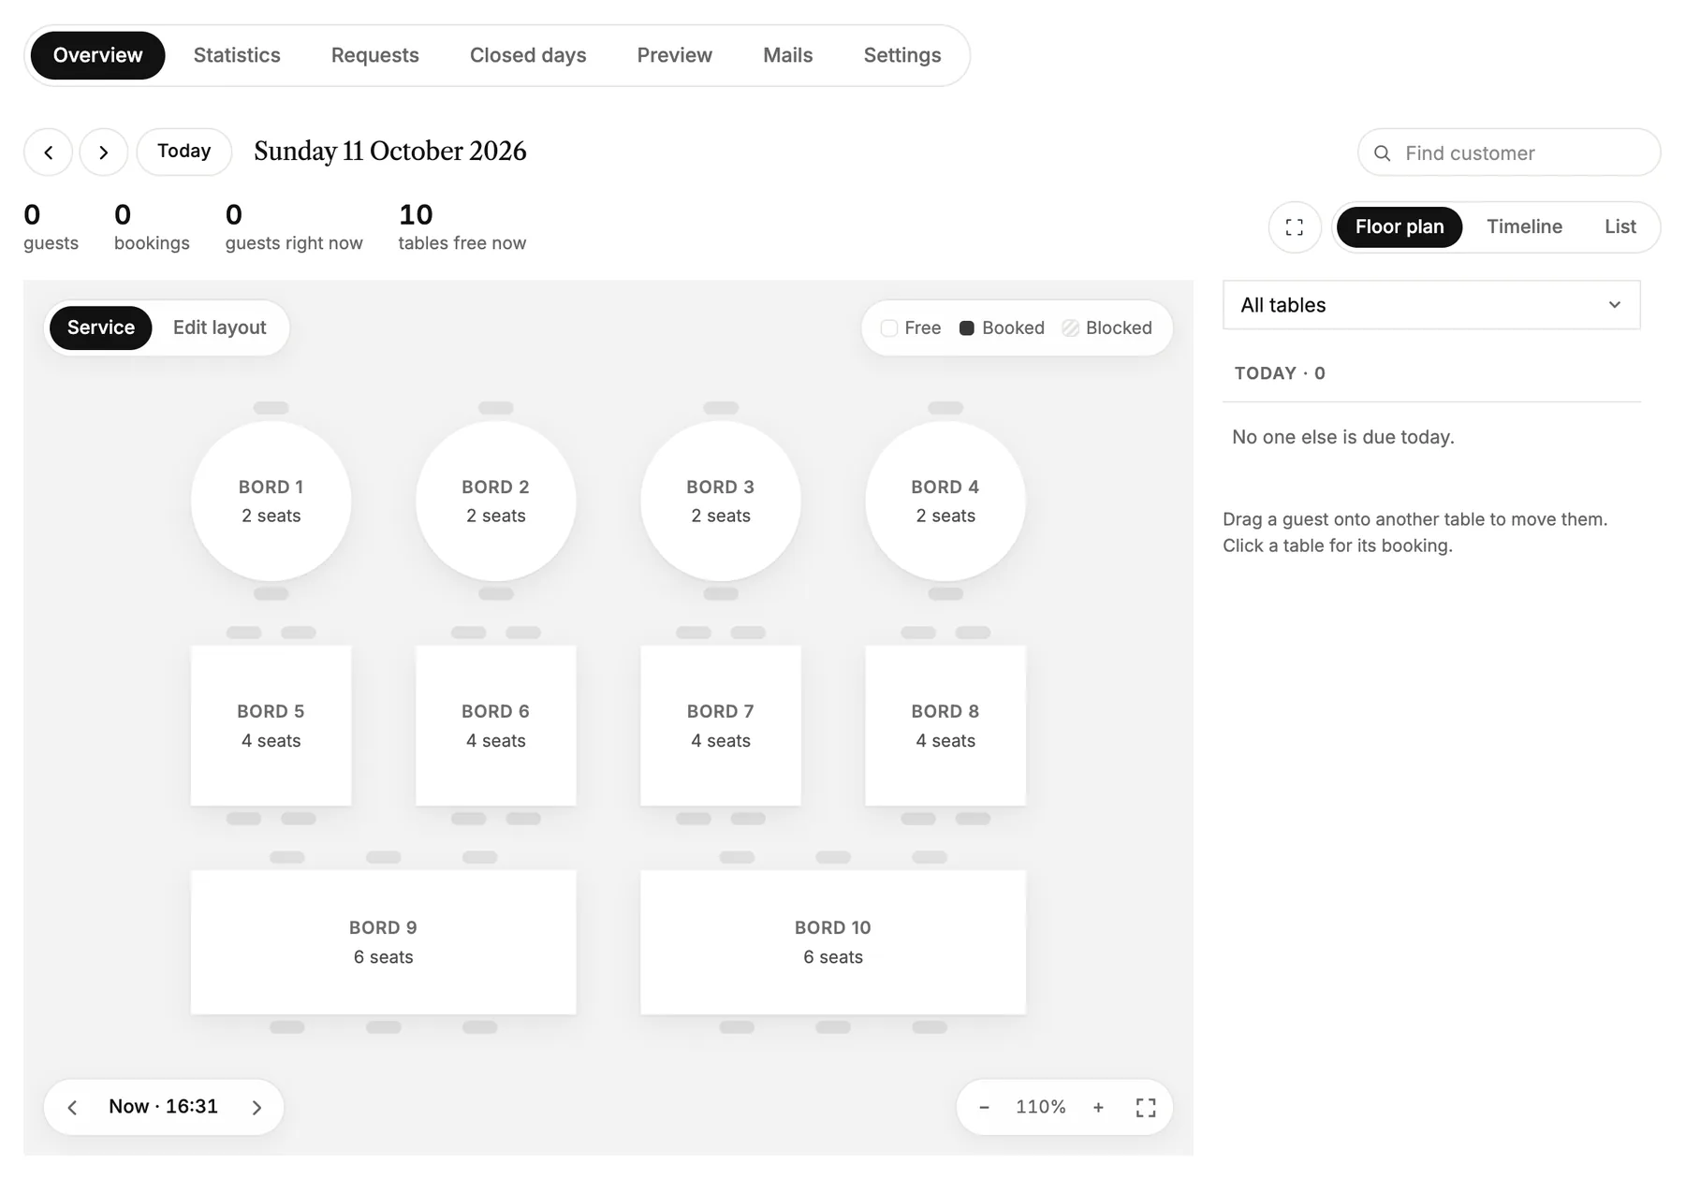Click the Now · 16:31 time label
1685x1178 pixels.
tap(164, 1107)
